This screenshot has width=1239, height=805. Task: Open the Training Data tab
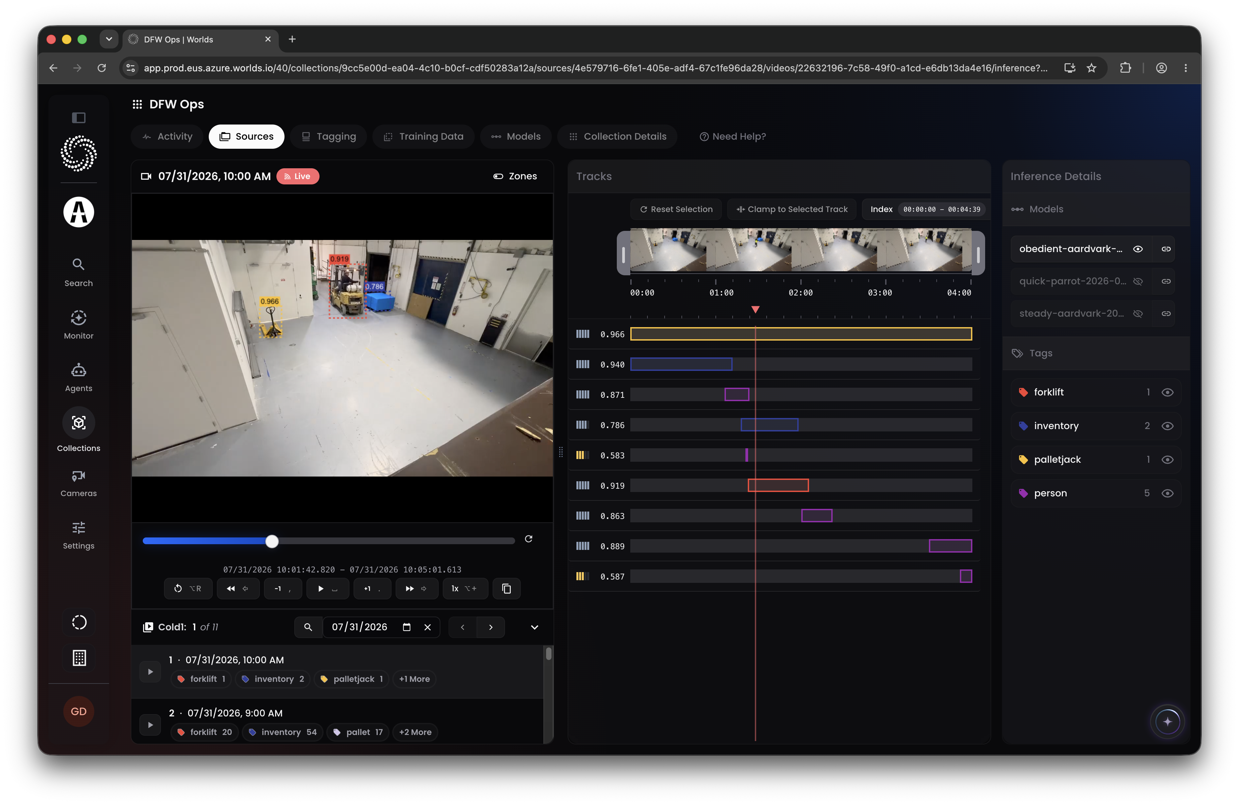[423, 136]
